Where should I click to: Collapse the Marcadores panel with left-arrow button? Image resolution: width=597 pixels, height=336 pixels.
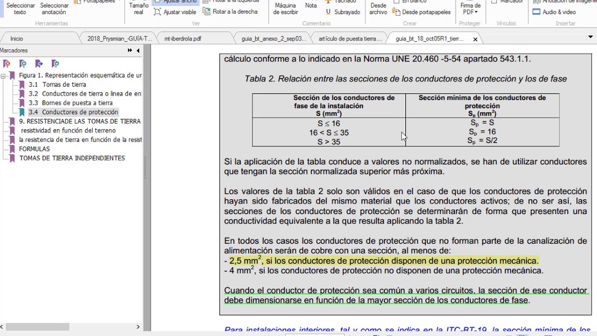pos(138,50)
